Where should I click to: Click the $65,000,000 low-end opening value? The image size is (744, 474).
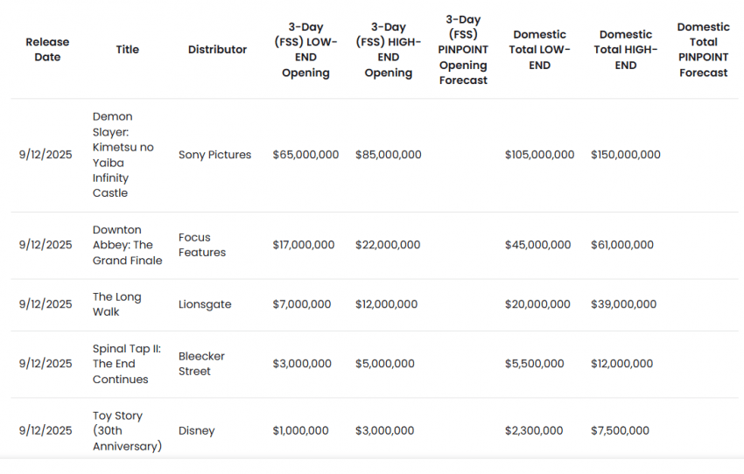click(305, 155)
